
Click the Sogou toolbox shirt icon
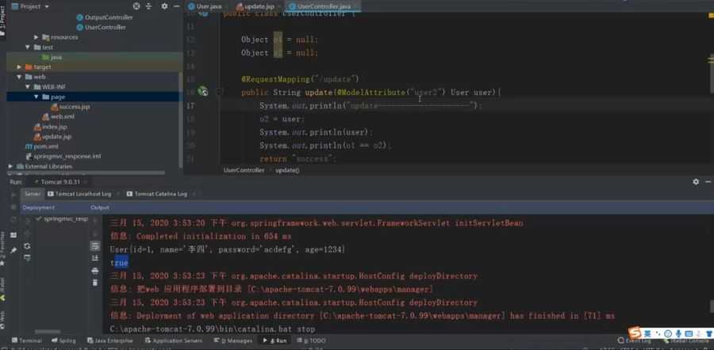point(708,334)
